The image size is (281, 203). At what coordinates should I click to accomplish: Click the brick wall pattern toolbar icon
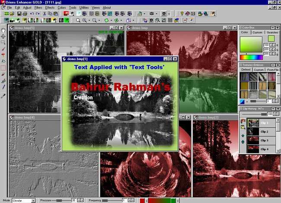click(x=170, y=20)
